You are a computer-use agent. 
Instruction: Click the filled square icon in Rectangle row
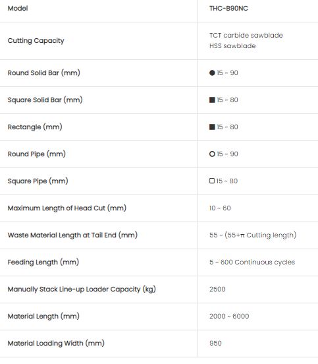pos(212,127)
